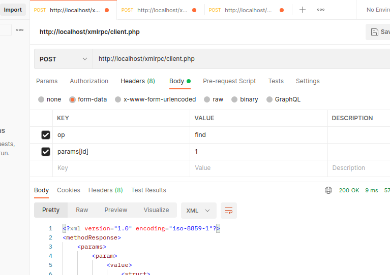Click the <methodResponse> line in response
This screenshot has height=275, width=390.
click(x=92, y=238)
